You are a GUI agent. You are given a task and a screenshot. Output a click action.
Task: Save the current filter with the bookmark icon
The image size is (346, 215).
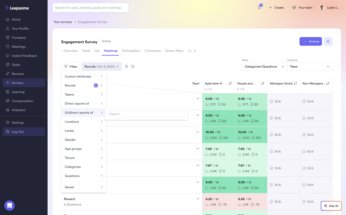click(132, 67)
